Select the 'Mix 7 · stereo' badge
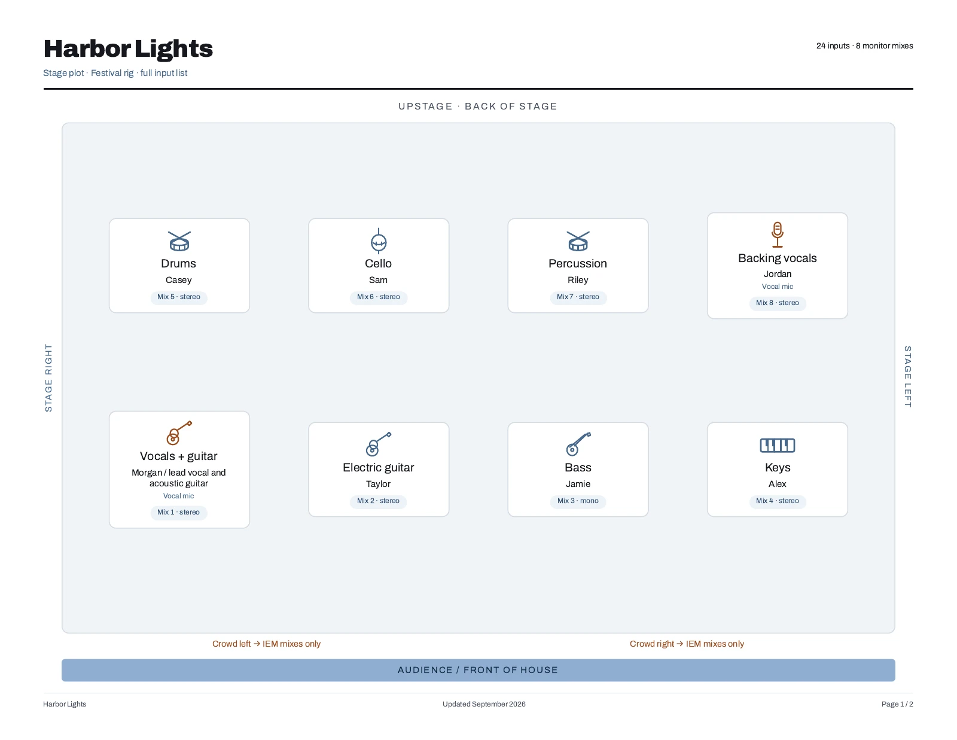The image size is (957, 740). [578, 297]
